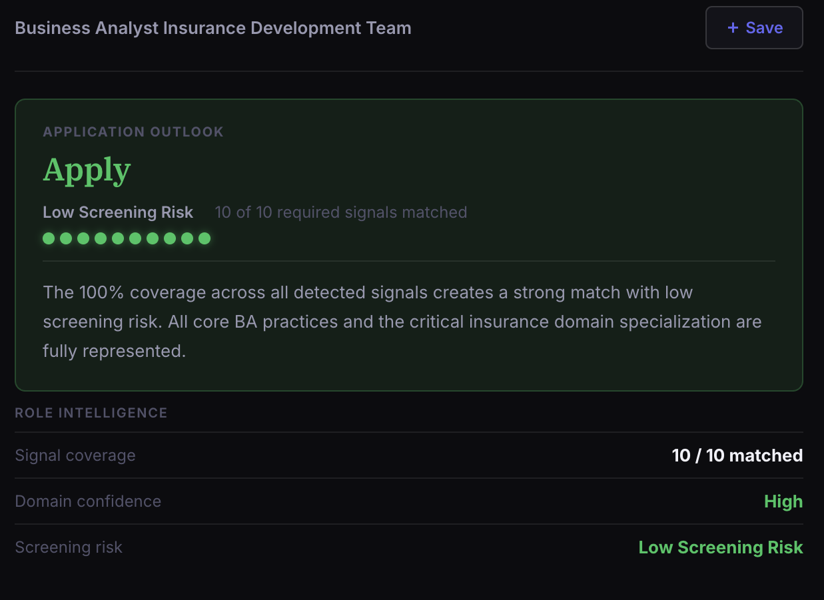The image size is (824, 600).
Task: Select the green Apply heading
Action: tap(87, 170)
